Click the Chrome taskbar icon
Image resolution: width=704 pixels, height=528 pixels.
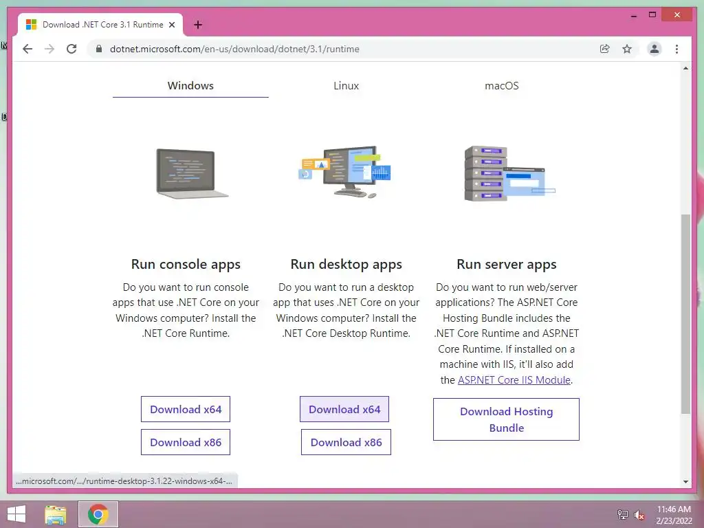[x=98, y=514]
